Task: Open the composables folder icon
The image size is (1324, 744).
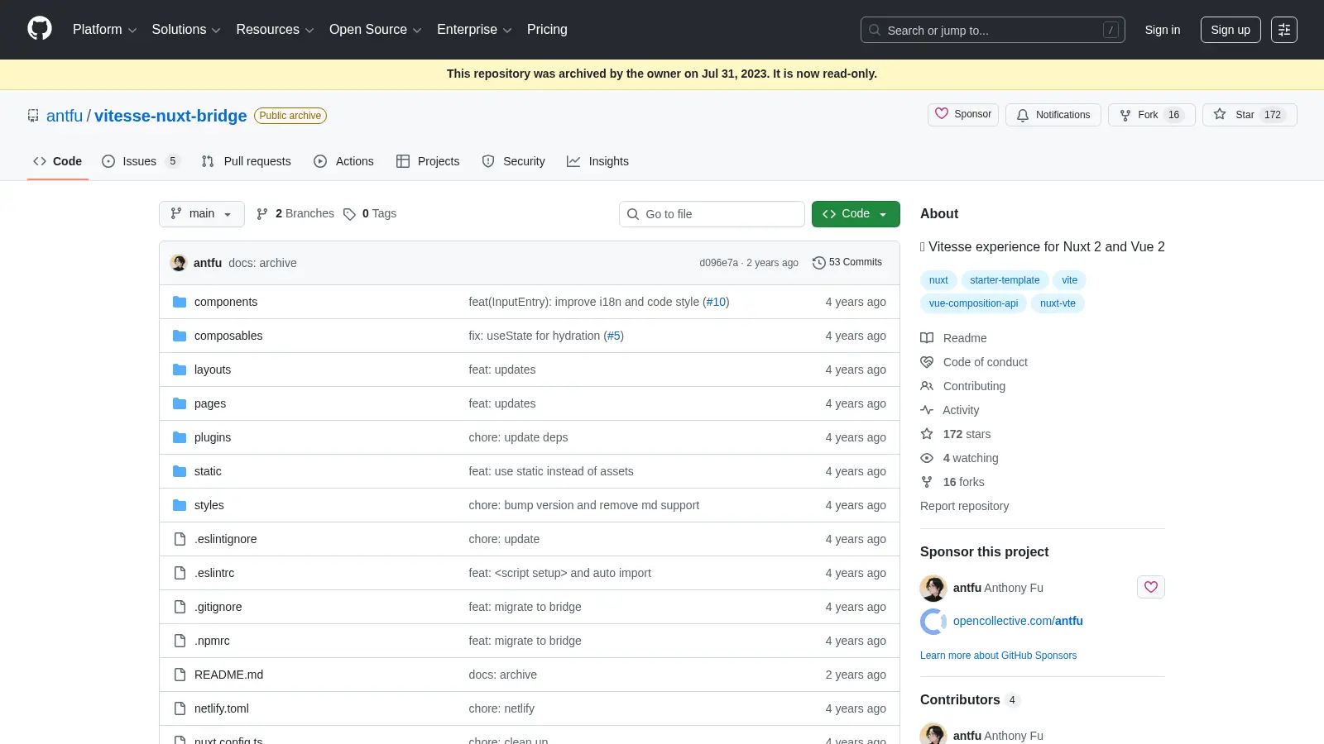Action: click(180, 336)
